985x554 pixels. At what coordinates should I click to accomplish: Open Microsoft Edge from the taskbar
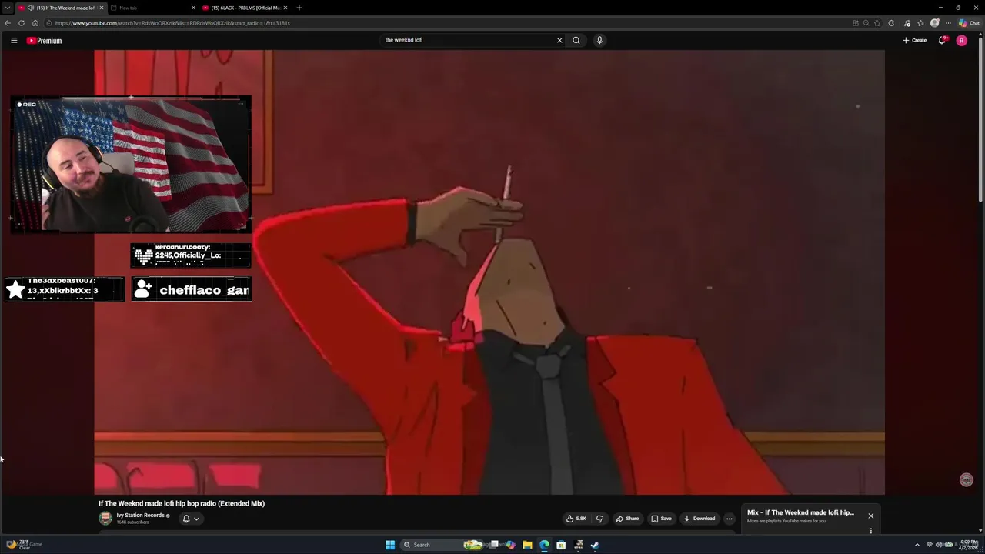[544, 545]
